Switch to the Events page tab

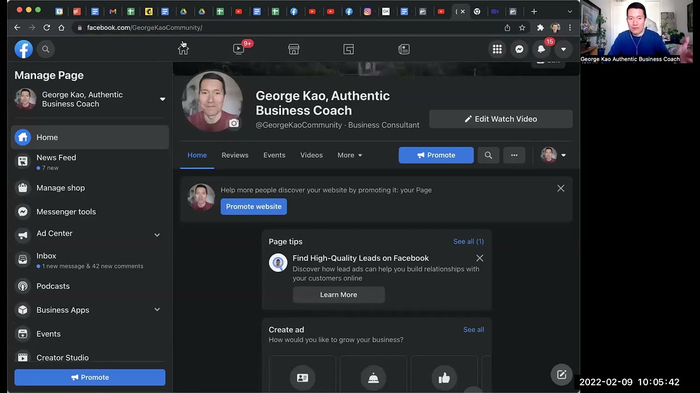[x=275, y=155]
